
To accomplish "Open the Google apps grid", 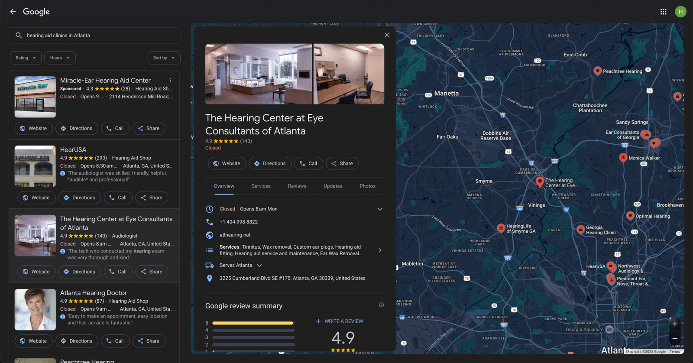I will (x=663, y=12).
